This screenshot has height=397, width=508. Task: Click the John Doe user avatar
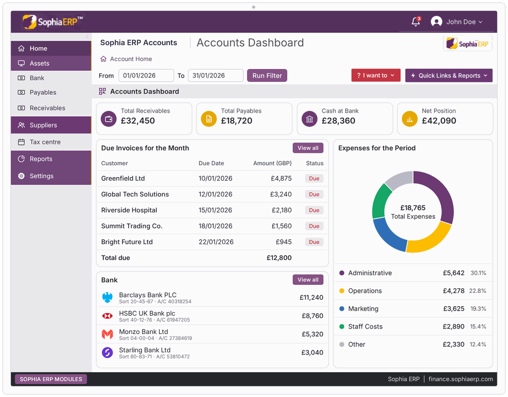[x=437, y=22]
